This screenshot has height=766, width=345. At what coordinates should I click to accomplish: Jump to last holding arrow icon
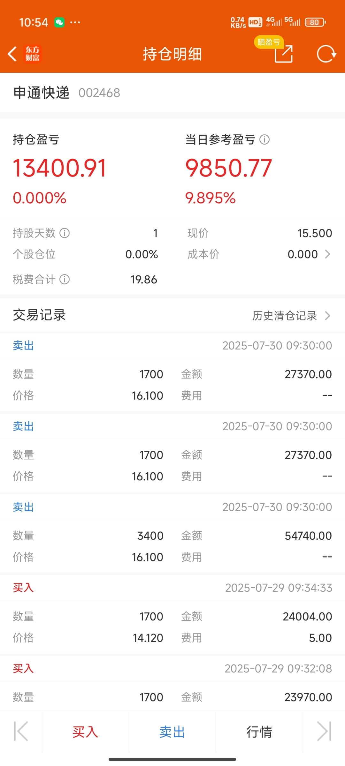point(324,732)
